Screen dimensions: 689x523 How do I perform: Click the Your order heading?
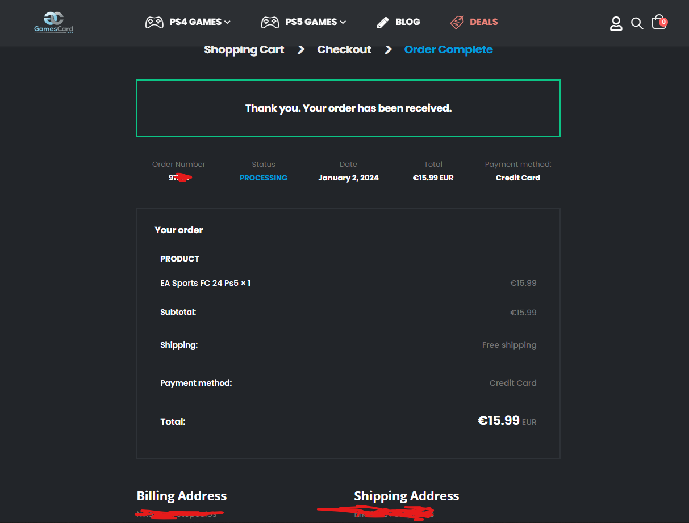[x=179, y=230]
